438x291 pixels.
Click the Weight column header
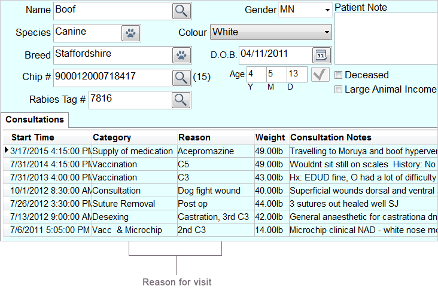[270, 137]
